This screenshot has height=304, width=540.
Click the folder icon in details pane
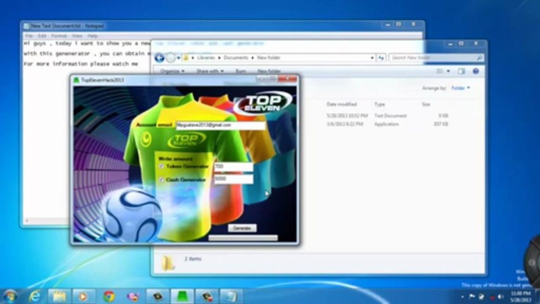coord(168,263)
